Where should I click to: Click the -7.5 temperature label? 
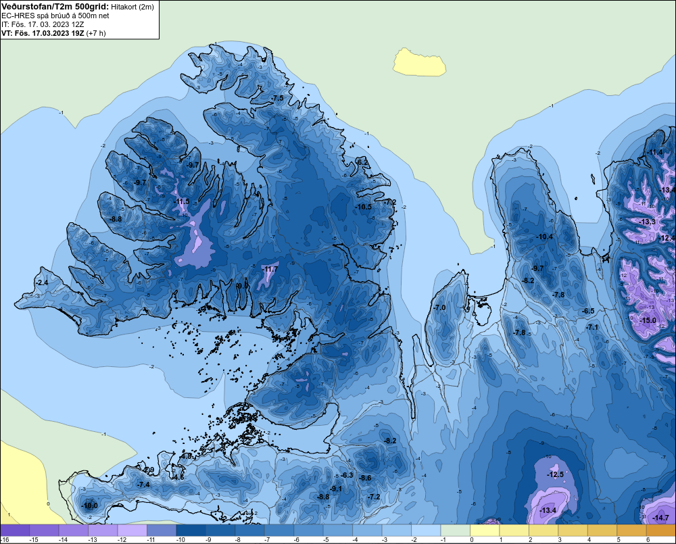(278, 98)
